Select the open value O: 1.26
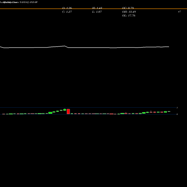This screenshot has width=187, height=187. tap(67, 8)
